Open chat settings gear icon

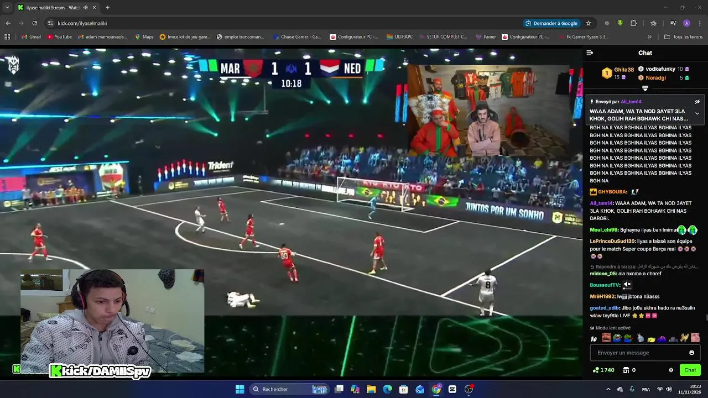point(671,370)
